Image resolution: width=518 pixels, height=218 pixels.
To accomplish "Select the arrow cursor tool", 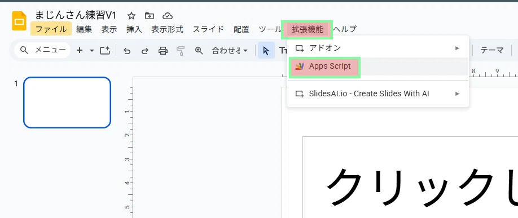I will [266, 51].
